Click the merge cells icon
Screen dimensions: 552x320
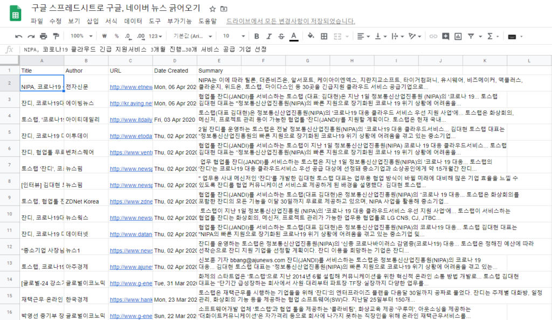(337, 36)
